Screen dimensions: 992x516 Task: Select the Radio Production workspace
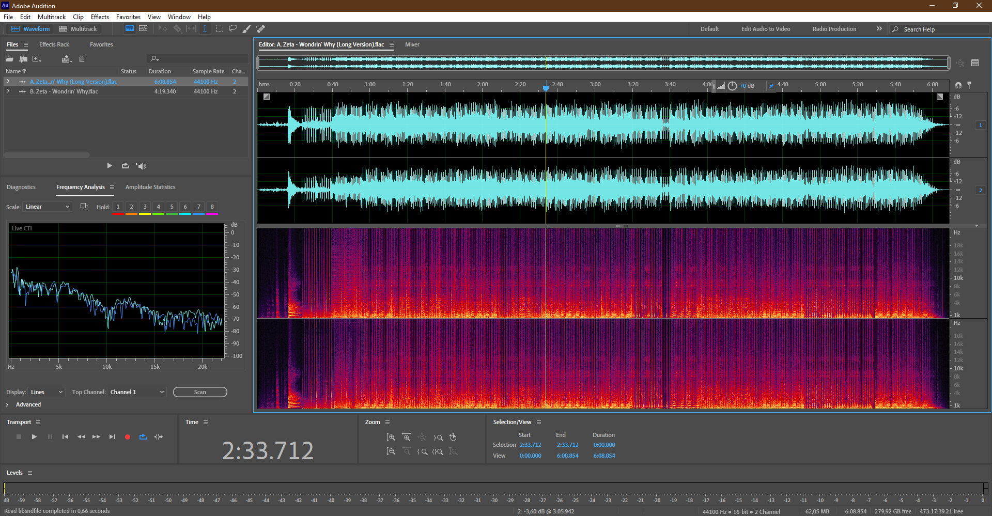tap(834, 29)
